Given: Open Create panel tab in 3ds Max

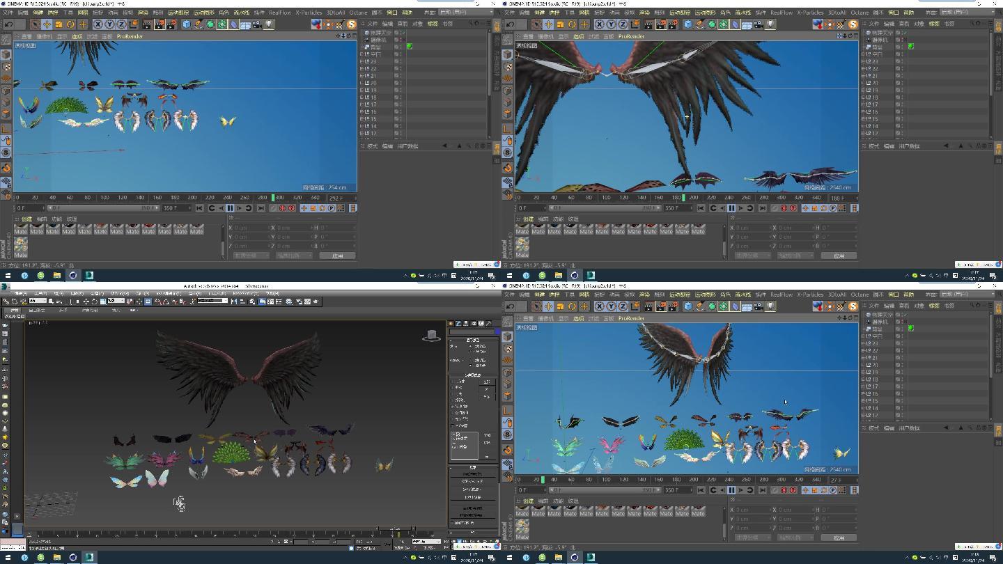Looking at the screenshot, I should (x=450, y=323).
